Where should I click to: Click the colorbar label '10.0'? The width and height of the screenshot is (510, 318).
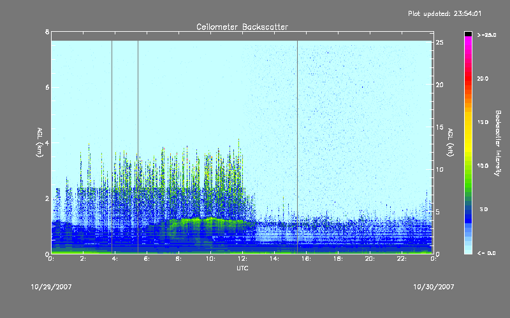coord(483,165)
